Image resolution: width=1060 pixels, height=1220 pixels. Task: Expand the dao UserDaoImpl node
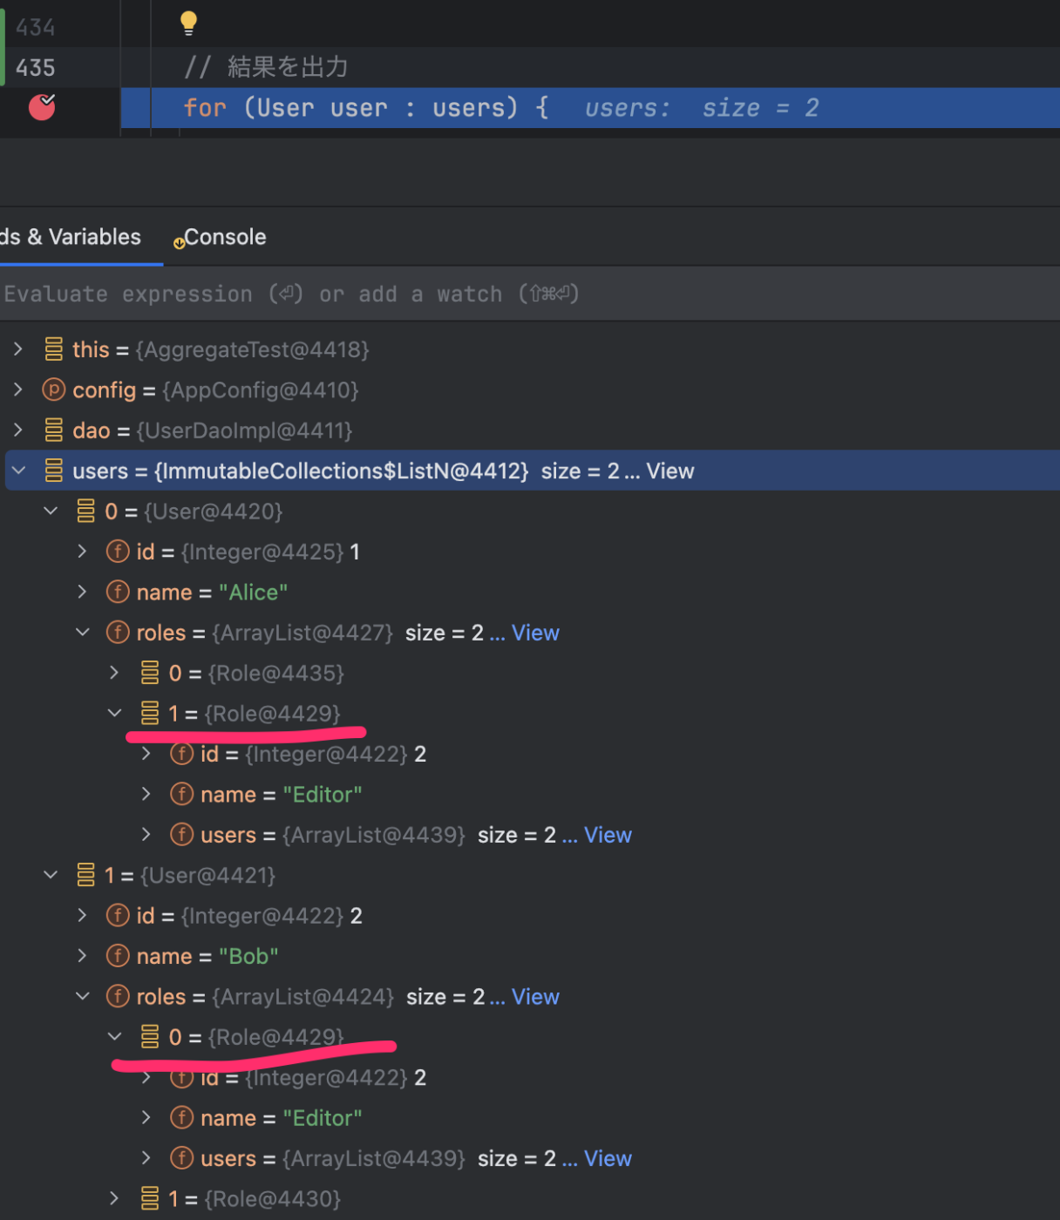[x=17, y=430]
